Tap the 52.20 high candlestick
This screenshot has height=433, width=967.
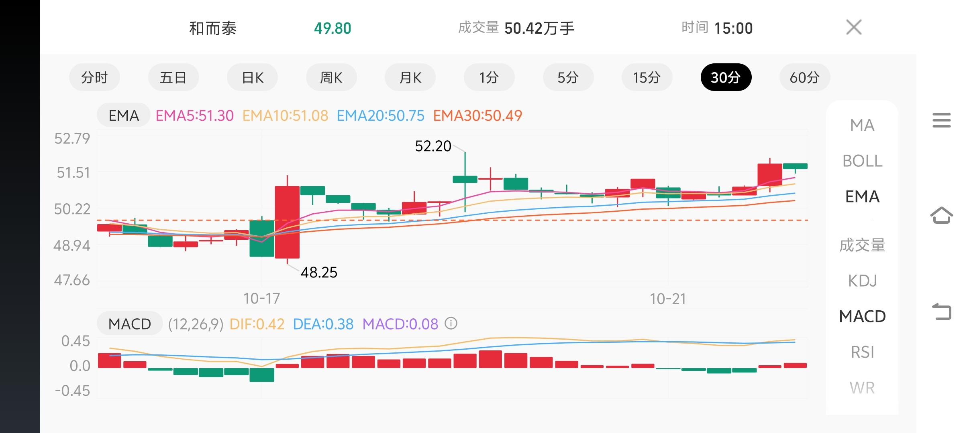pyautogui.click(x=465, y=179)
